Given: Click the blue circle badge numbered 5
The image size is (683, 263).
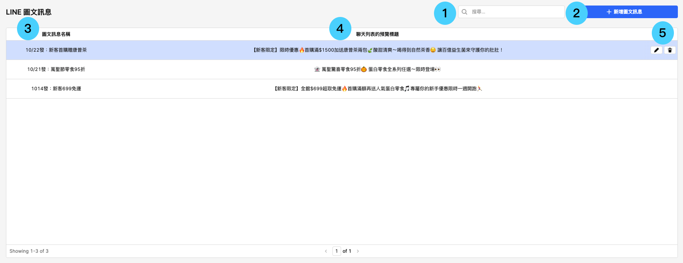Looking at the screenshot, I should [x=662, y=33].
